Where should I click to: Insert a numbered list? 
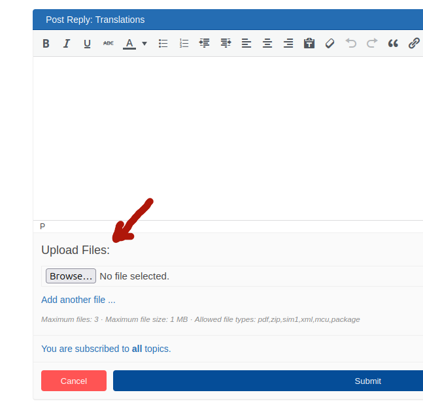pos(184,44)
